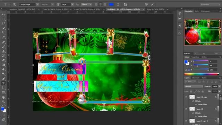Screen dimensions: 222x125
Task: Toggle Effects visibility under Layer 10 copy
Action: point(193,101)
